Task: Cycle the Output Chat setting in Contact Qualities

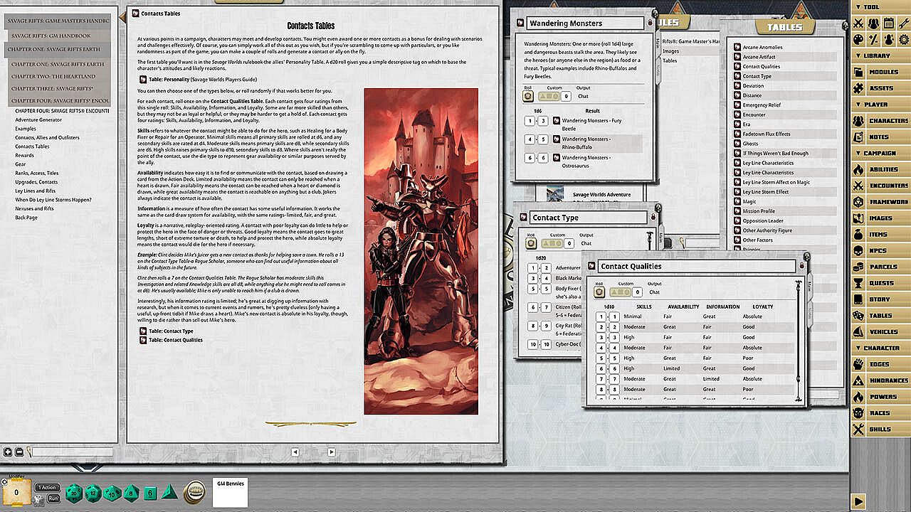Action: coord(654,292)
